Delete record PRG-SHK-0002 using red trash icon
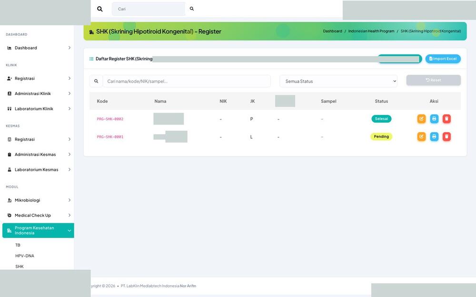 tap(446, 119)
